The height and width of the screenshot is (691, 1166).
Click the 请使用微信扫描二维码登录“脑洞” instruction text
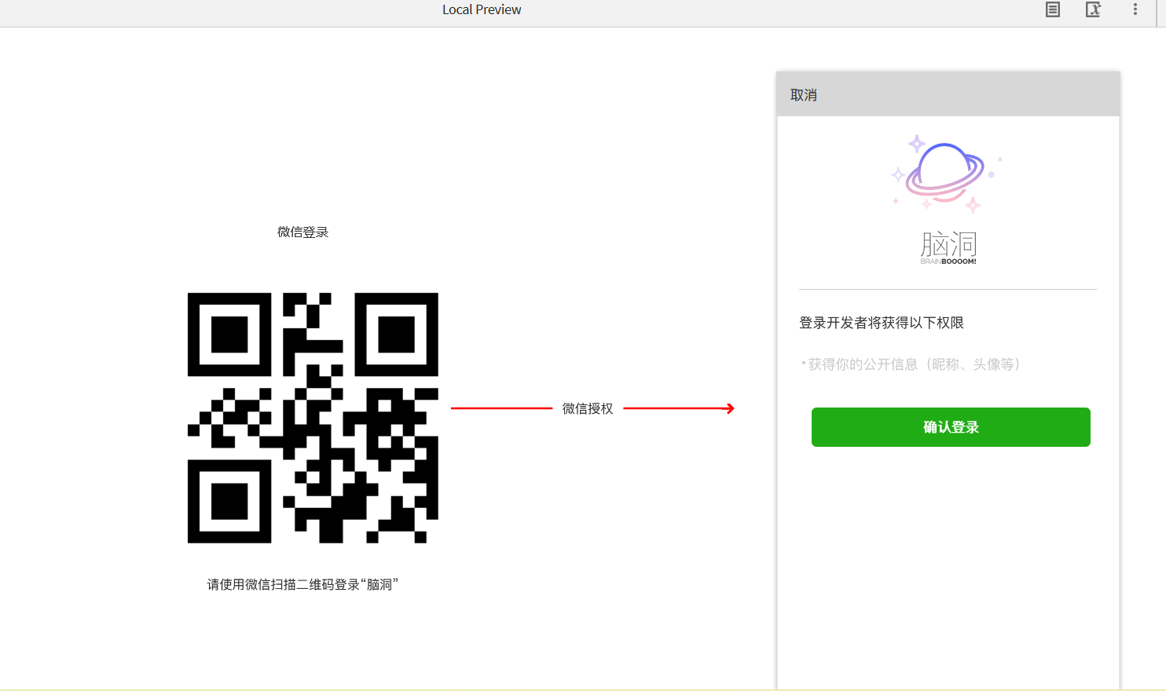click(x=303, y=584)
